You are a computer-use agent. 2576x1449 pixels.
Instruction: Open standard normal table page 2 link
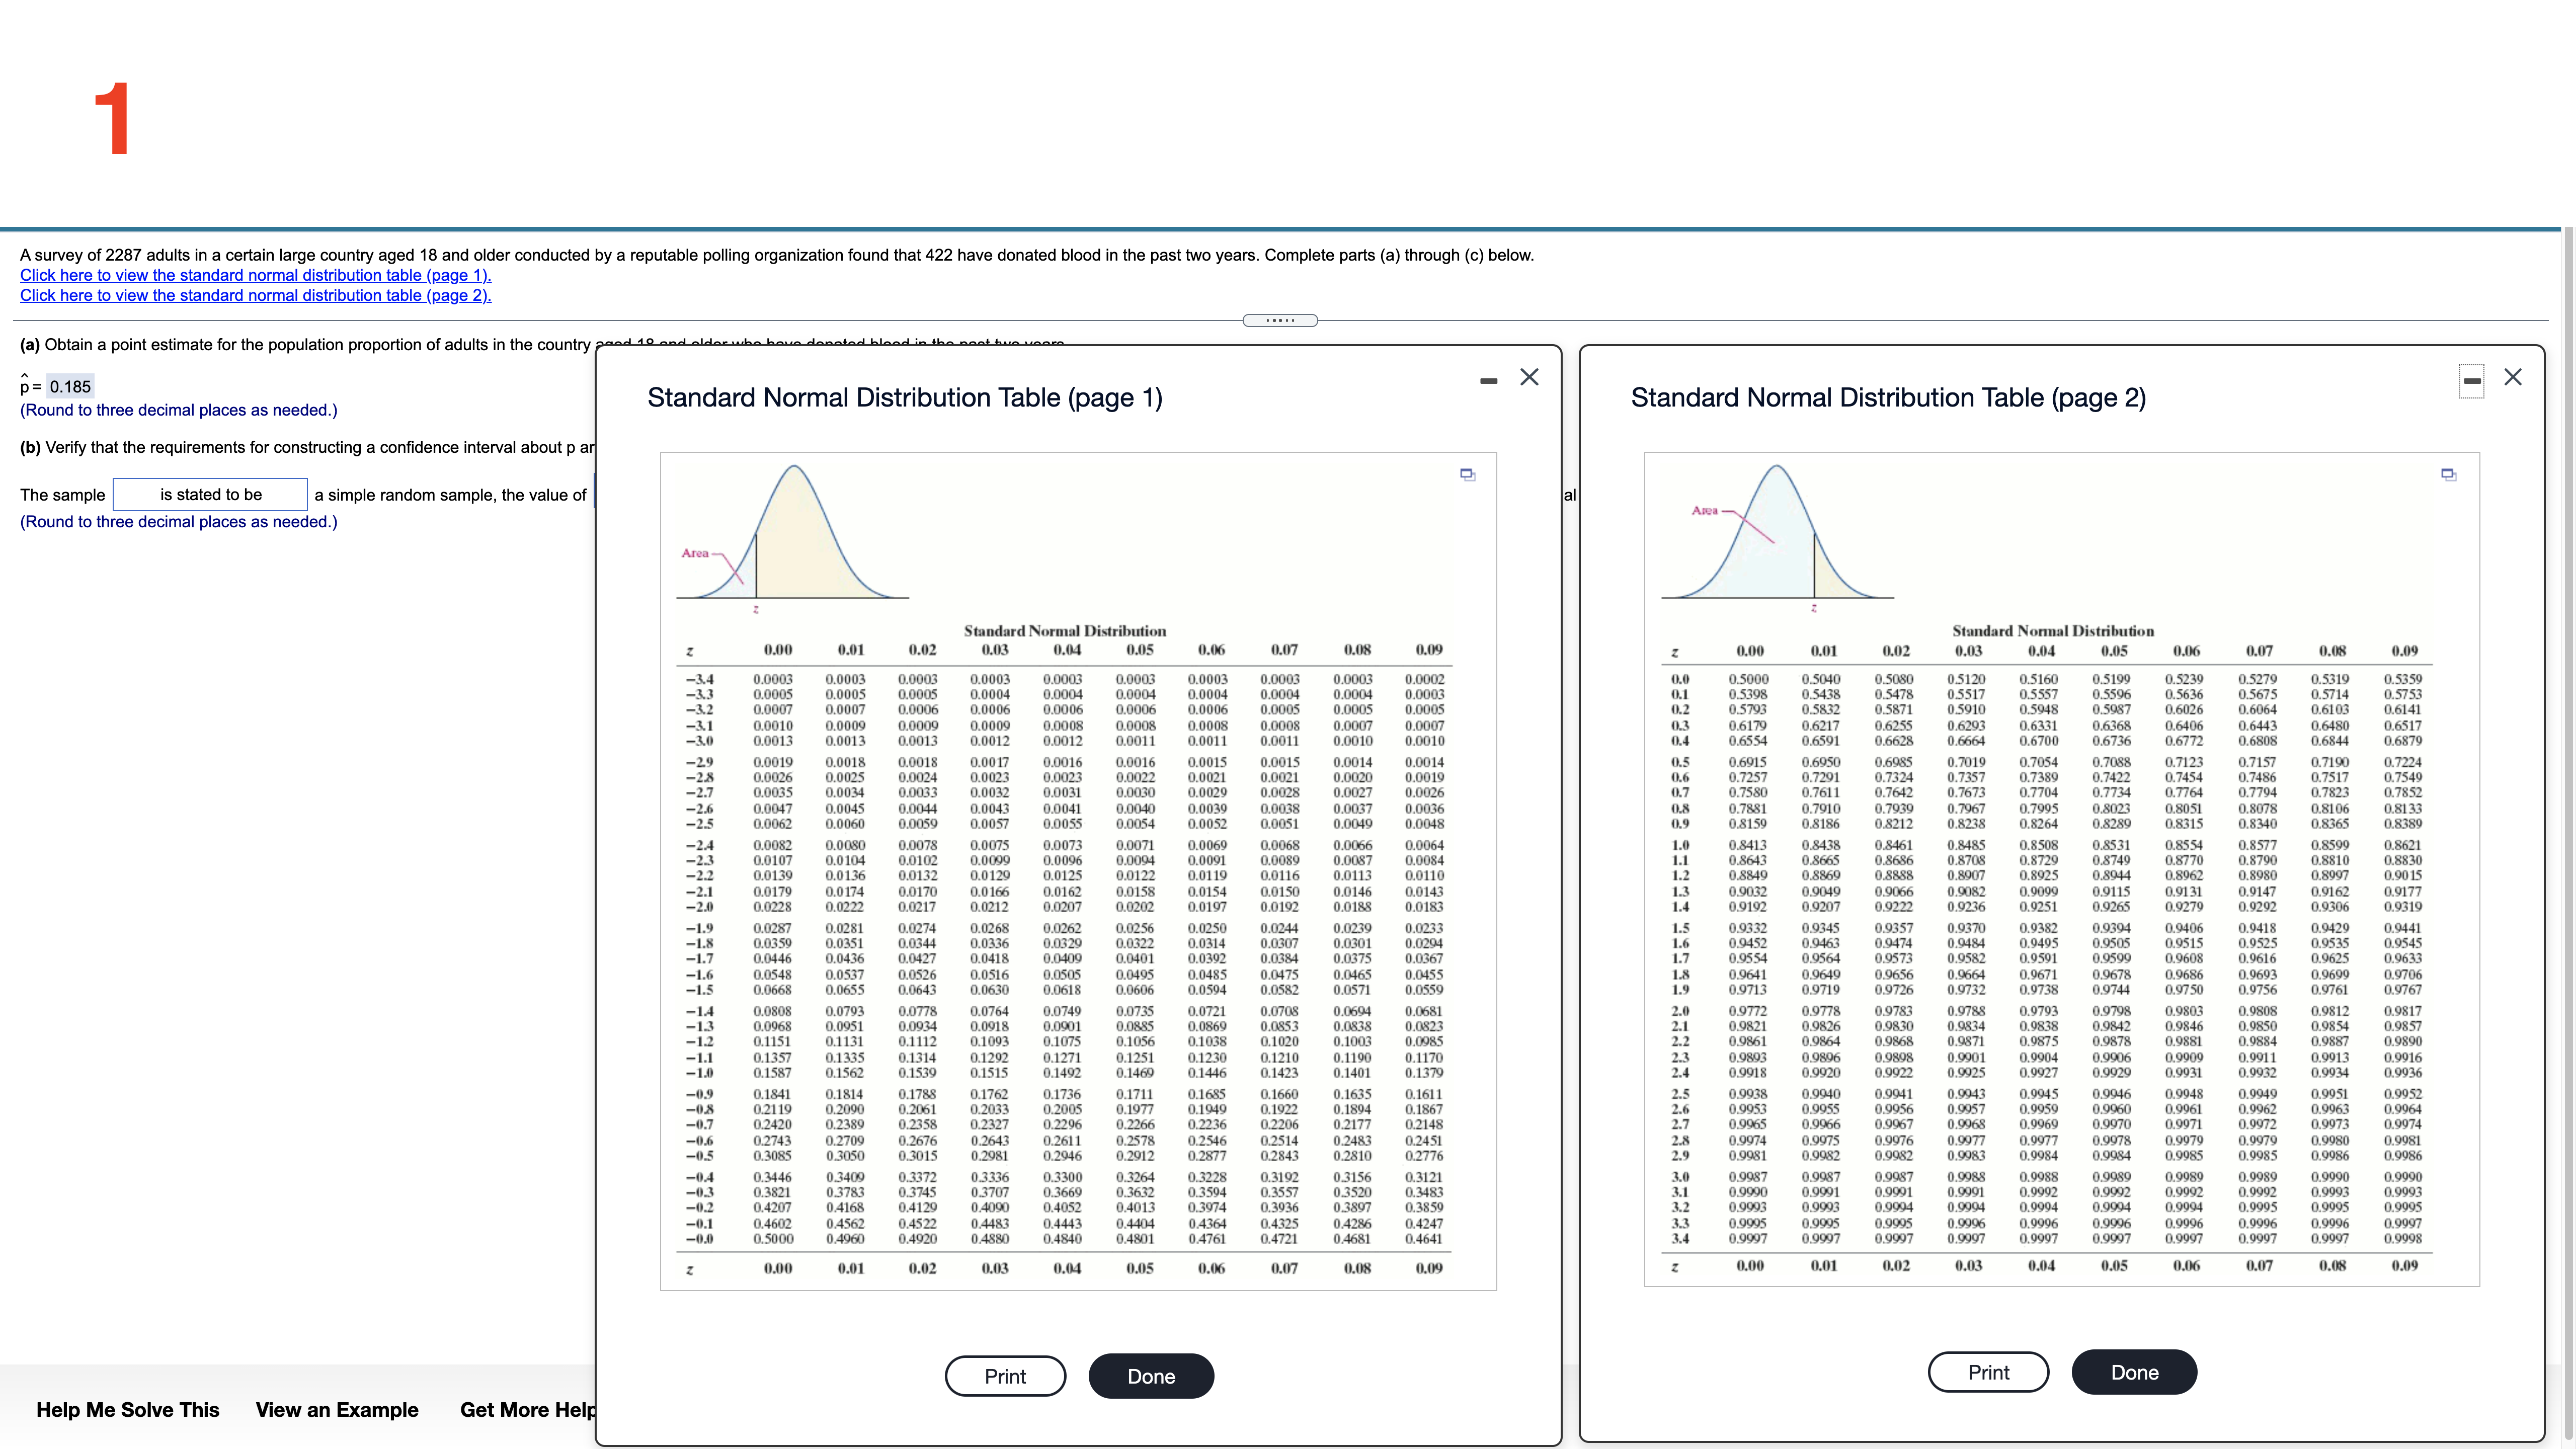pos(255,295)
